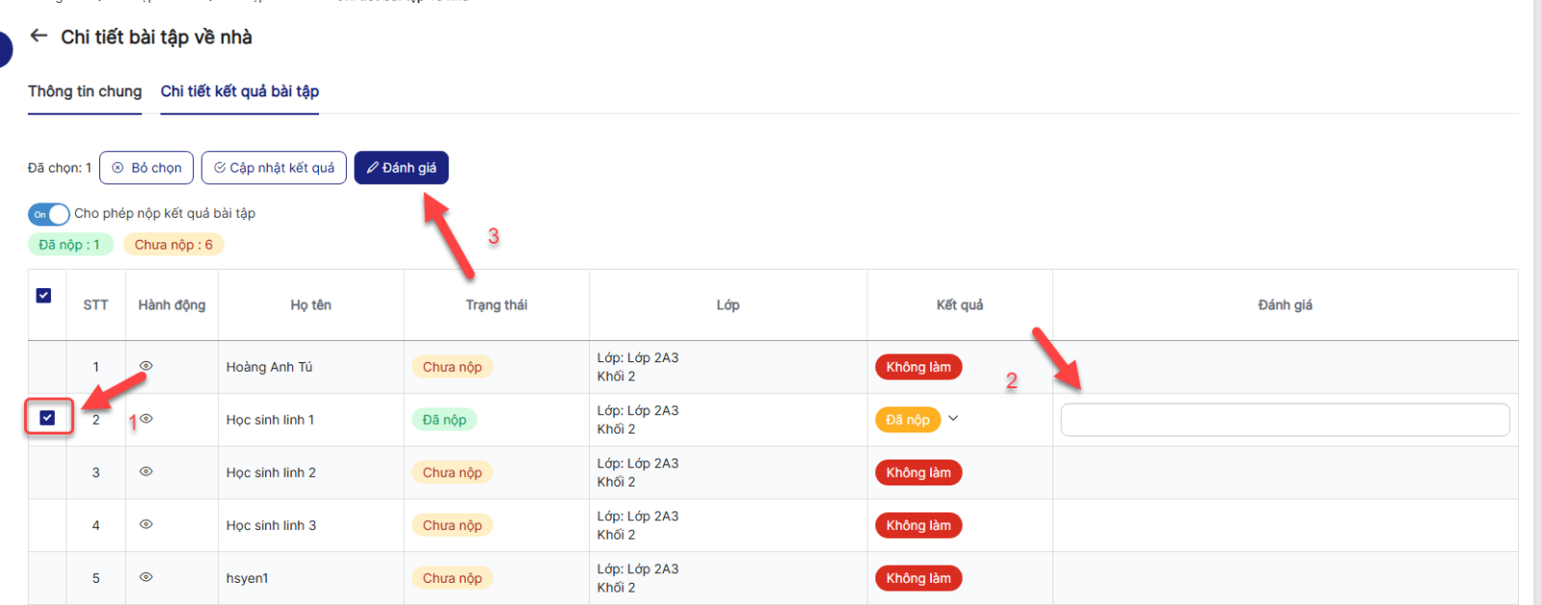Open eye icon for Học sinh linh 2

pyautogui.click(x=146, y=472)
